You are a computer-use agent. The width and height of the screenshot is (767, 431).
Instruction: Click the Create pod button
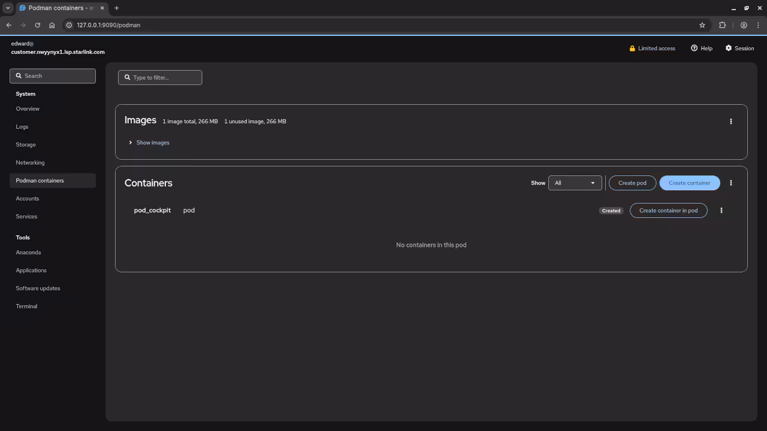[632, 183]
